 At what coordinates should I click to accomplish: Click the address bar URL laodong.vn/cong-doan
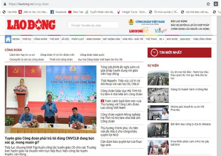29,4
